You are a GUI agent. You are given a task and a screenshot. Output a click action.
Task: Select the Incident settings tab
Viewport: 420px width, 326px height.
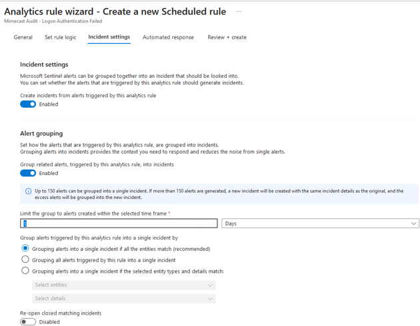coord(109,37)
